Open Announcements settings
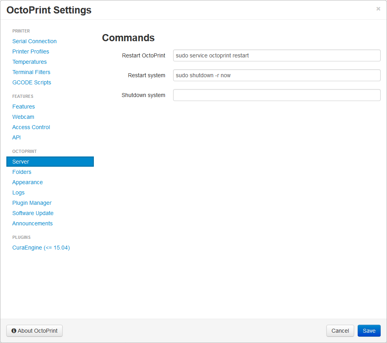The width and height of the screenshot is (387, 343). (32, 223)
